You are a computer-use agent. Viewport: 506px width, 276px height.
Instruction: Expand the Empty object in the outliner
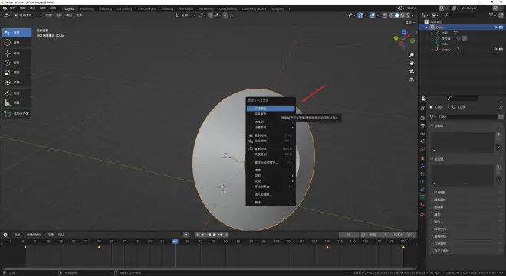(x=432, y=50)
